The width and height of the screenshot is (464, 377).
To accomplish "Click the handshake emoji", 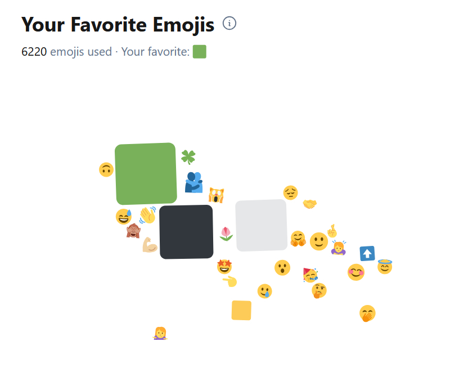I will pyautogui.click(x=310, y=204).
